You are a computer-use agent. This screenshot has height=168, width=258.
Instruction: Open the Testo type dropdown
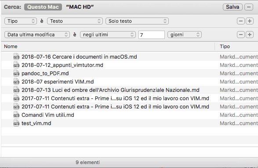click(x=75, y=21)
